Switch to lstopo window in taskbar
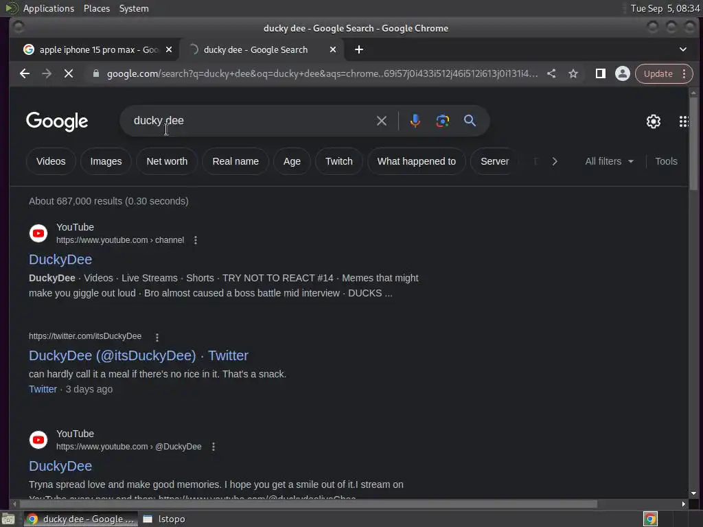 164,519
